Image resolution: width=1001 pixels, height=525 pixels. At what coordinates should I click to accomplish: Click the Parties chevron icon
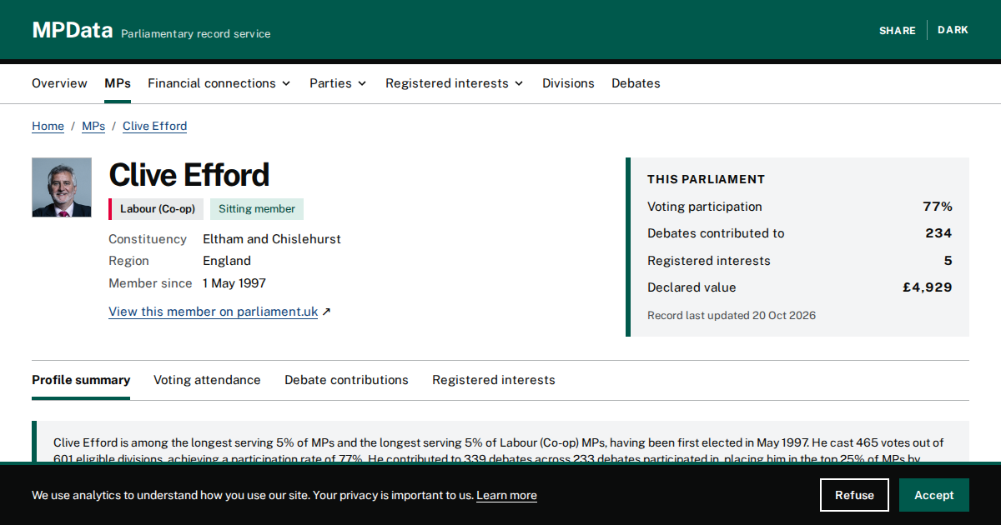pyautogui.click(x=362, y=83)
